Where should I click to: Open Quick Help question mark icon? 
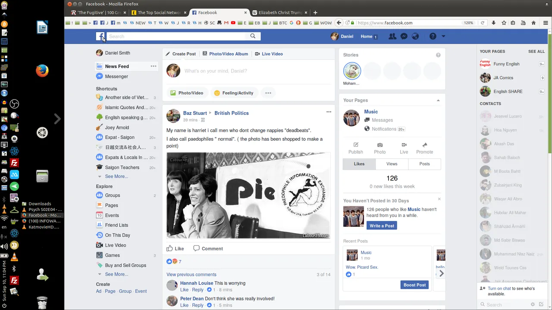[x=433, y=37]
